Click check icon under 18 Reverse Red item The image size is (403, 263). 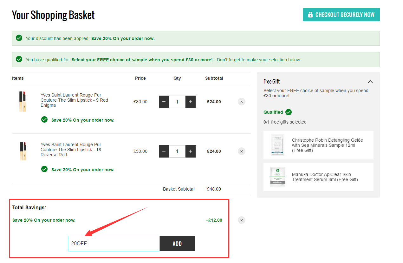tap(44, 169)
